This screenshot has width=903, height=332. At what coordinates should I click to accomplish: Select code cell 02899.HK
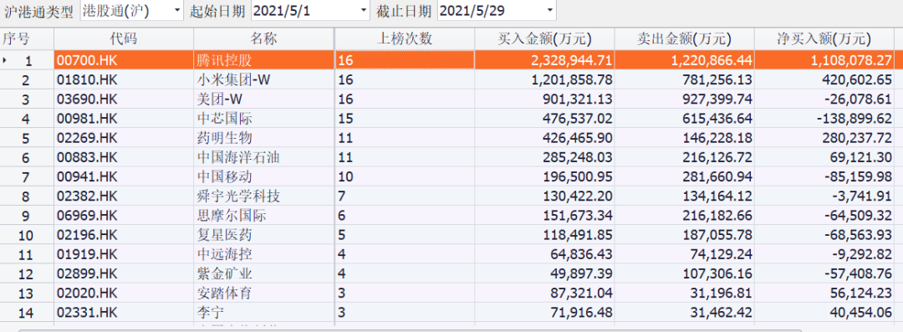coord(124,274)
